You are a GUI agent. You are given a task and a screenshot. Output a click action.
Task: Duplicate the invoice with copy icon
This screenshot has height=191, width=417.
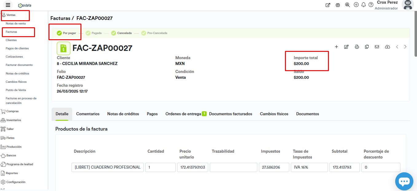pyautogui.click(x=367, y=47)
